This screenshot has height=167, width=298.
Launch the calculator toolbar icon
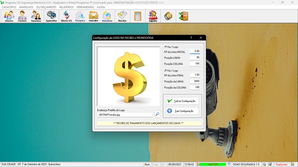pos(138,16)
